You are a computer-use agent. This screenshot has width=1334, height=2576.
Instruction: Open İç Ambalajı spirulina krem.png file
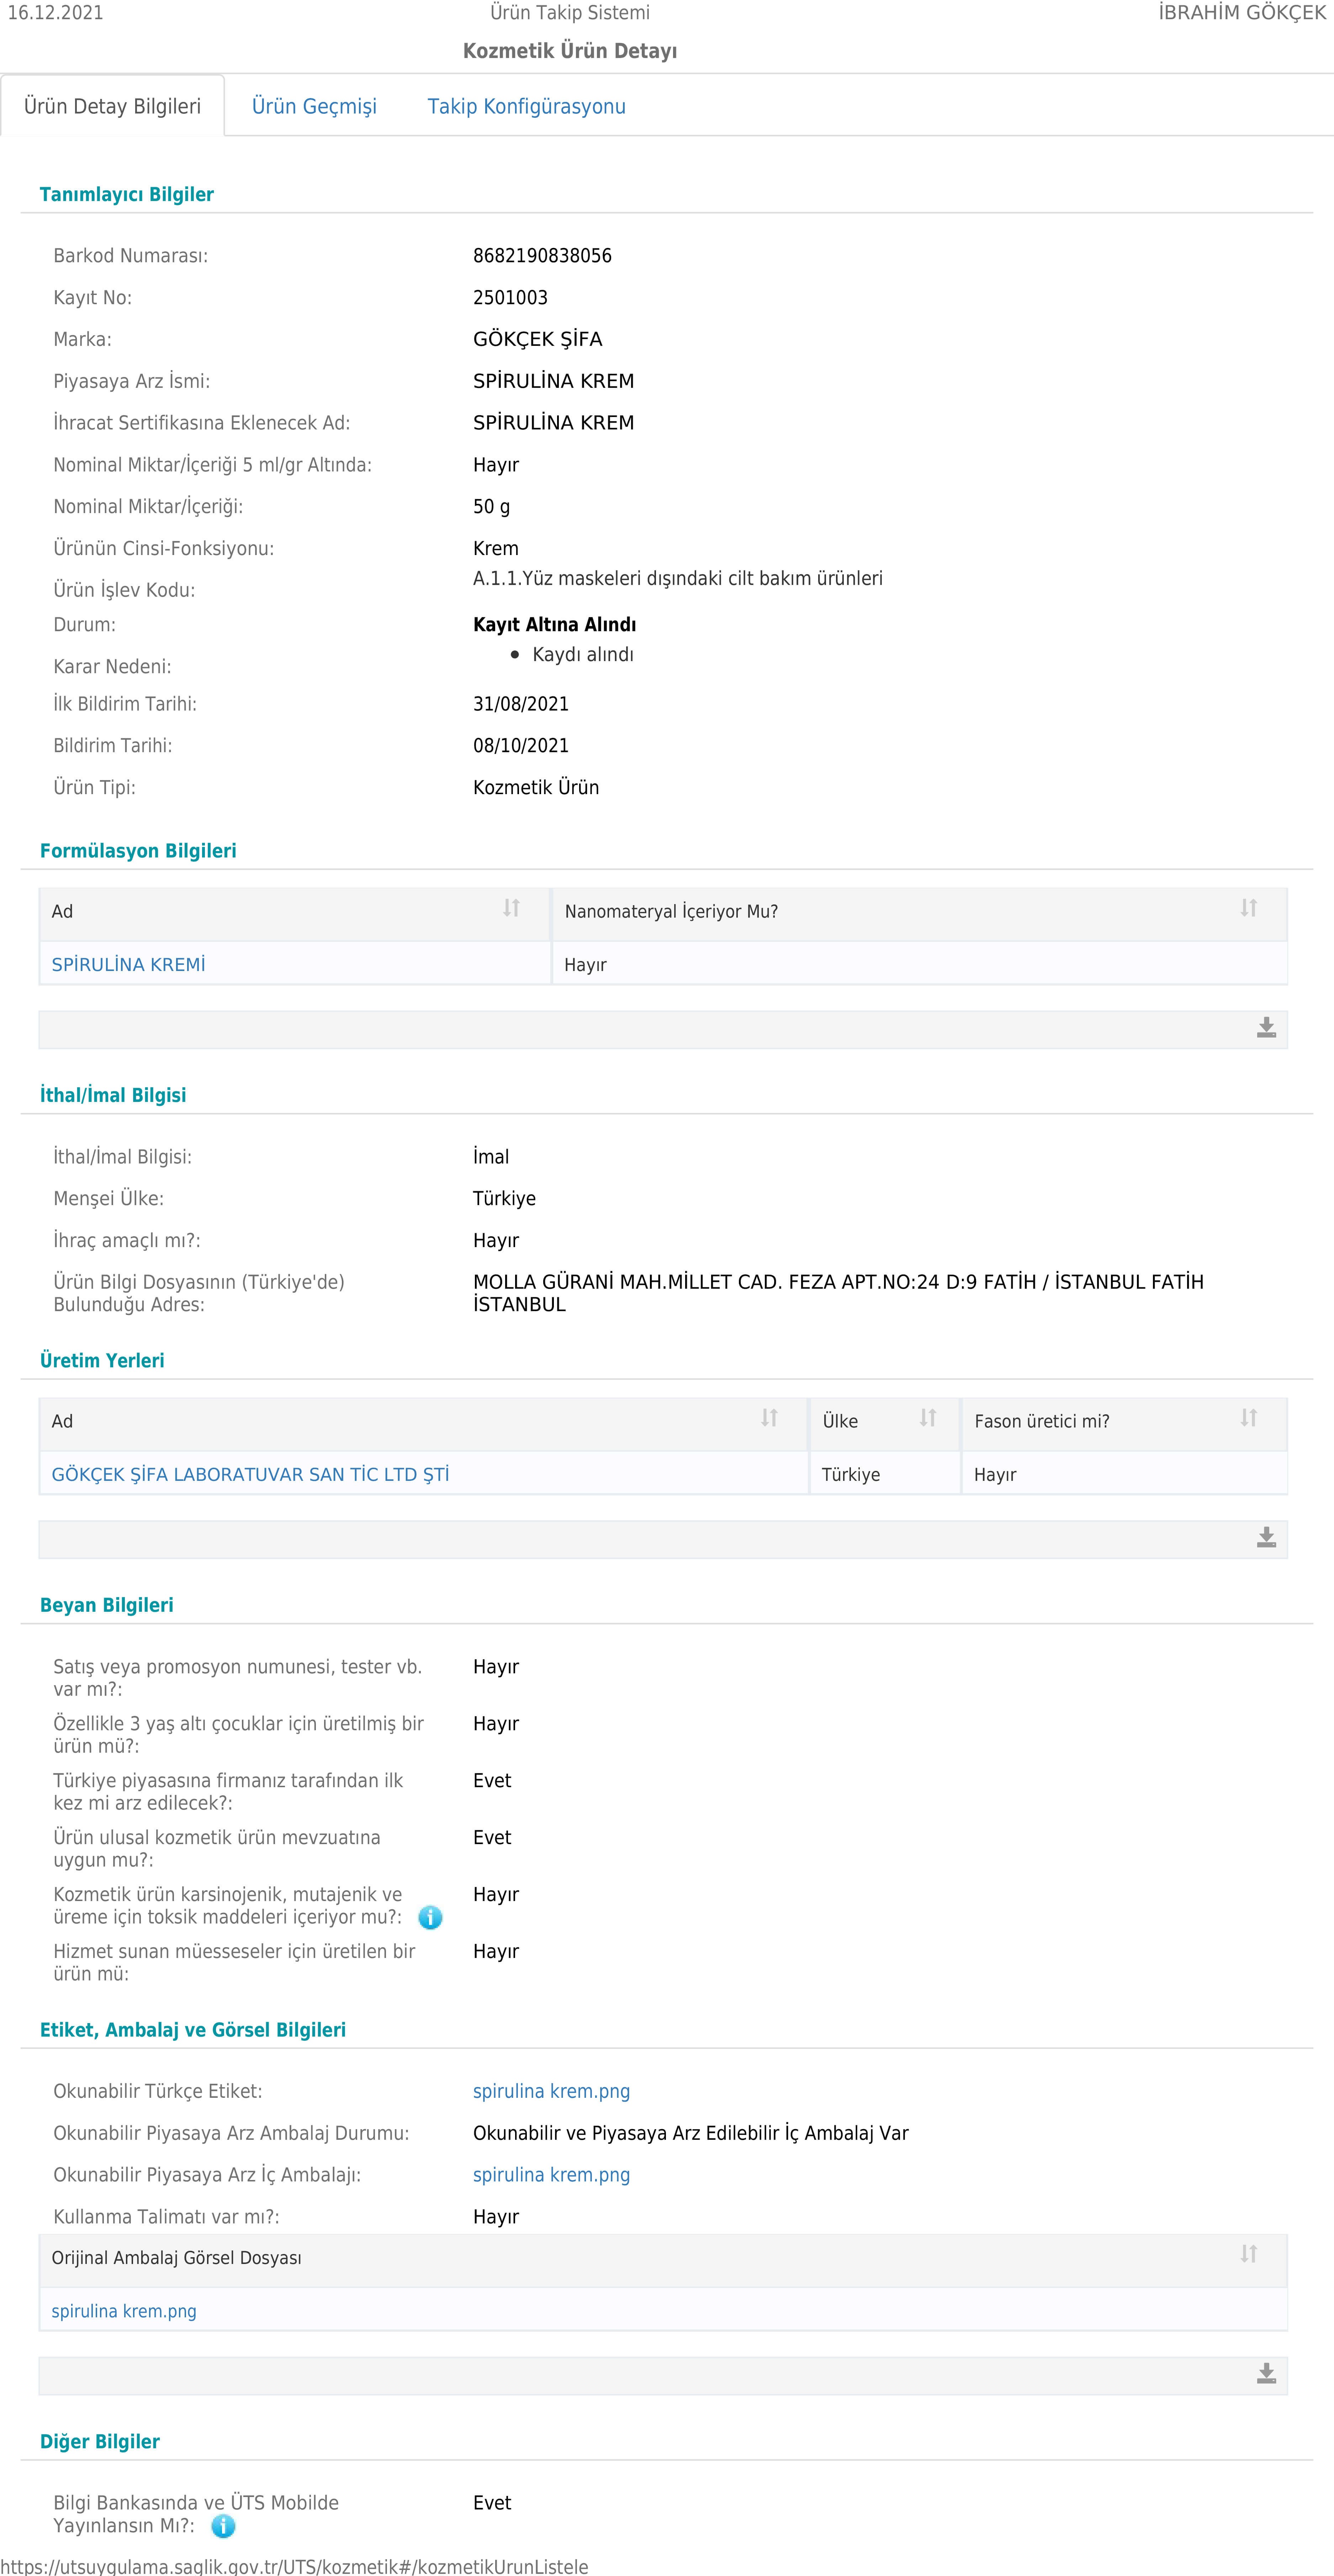pos(551,2175)
